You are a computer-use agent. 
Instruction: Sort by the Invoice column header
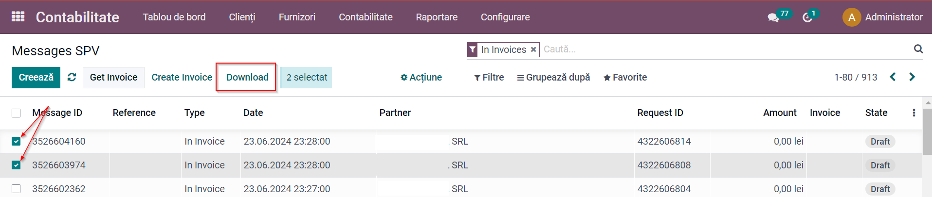click(825, 113)
